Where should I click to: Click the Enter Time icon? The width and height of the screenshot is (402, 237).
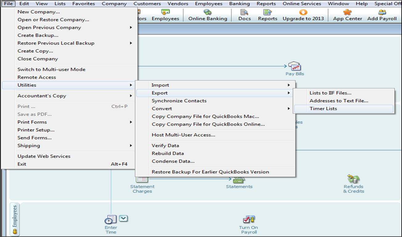(x=111, y=220)
